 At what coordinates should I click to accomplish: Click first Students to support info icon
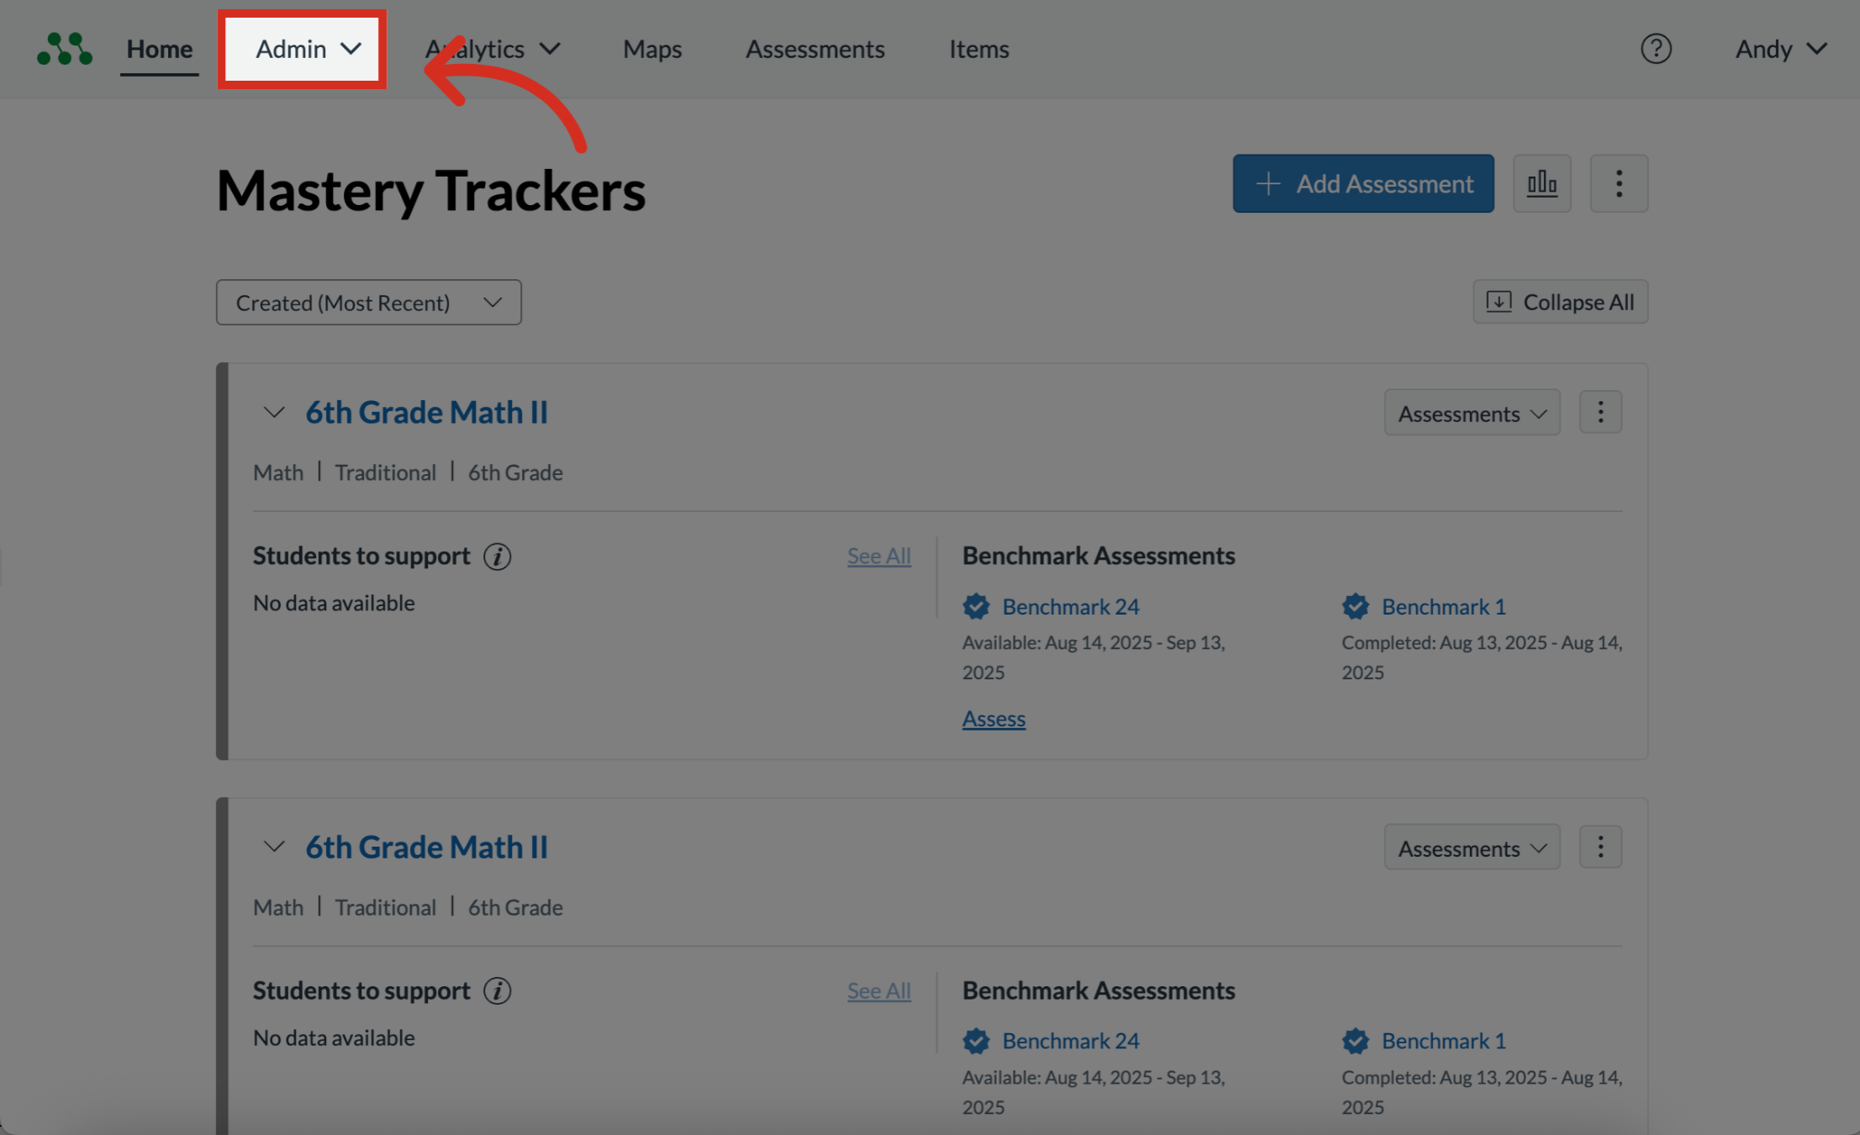[x=497, y=557]
